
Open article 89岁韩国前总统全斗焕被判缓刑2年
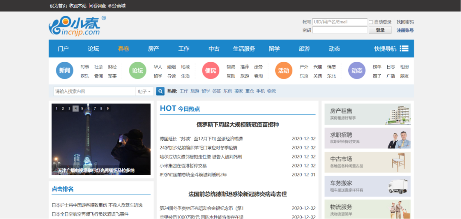coord(193,175)
